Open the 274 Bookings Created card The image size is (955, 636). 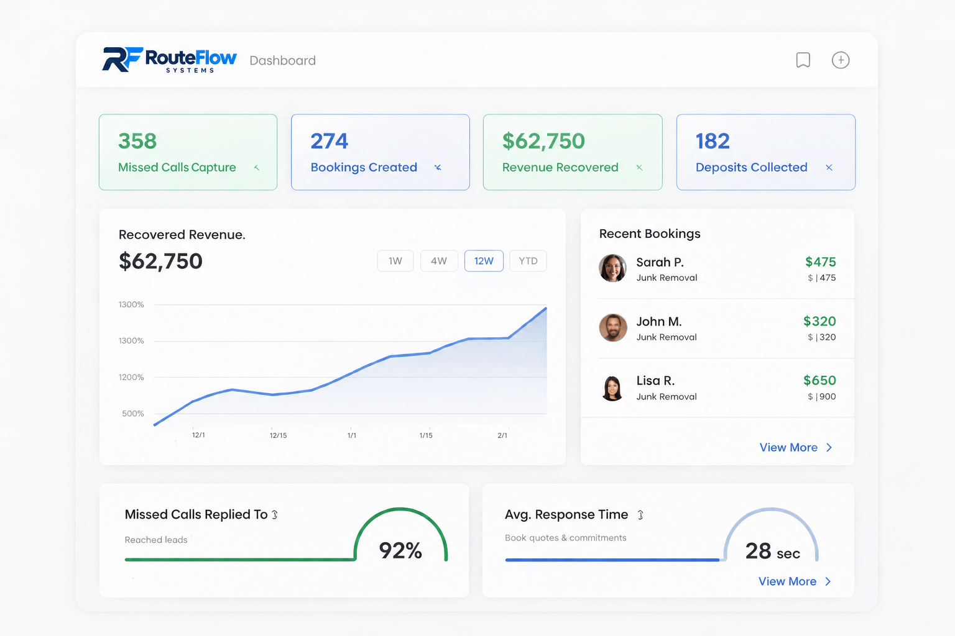coord(381,152)
